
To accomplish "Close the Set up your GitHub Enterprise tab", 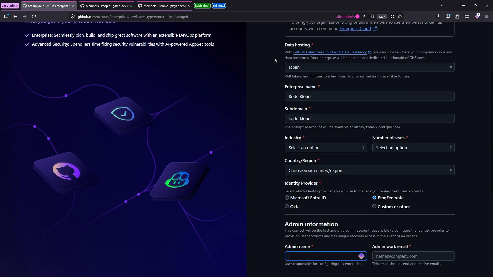I will click(x=73, y=6).
